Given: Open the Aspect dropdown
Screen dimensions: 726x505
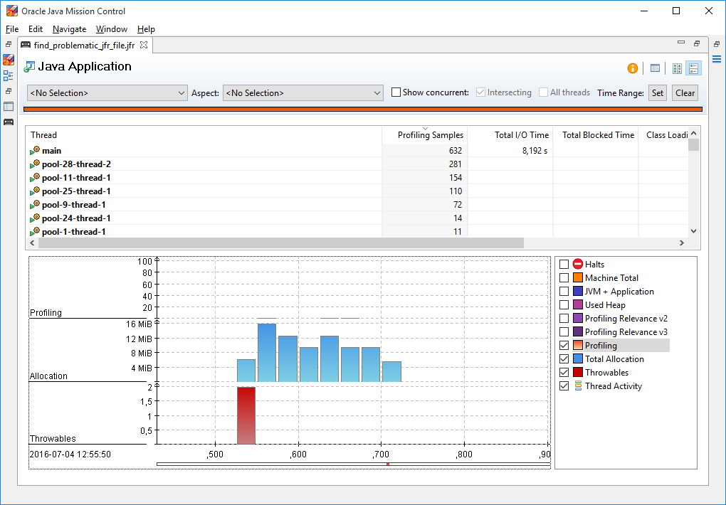Looking at the screenshot, I should (x=303, y=93).
